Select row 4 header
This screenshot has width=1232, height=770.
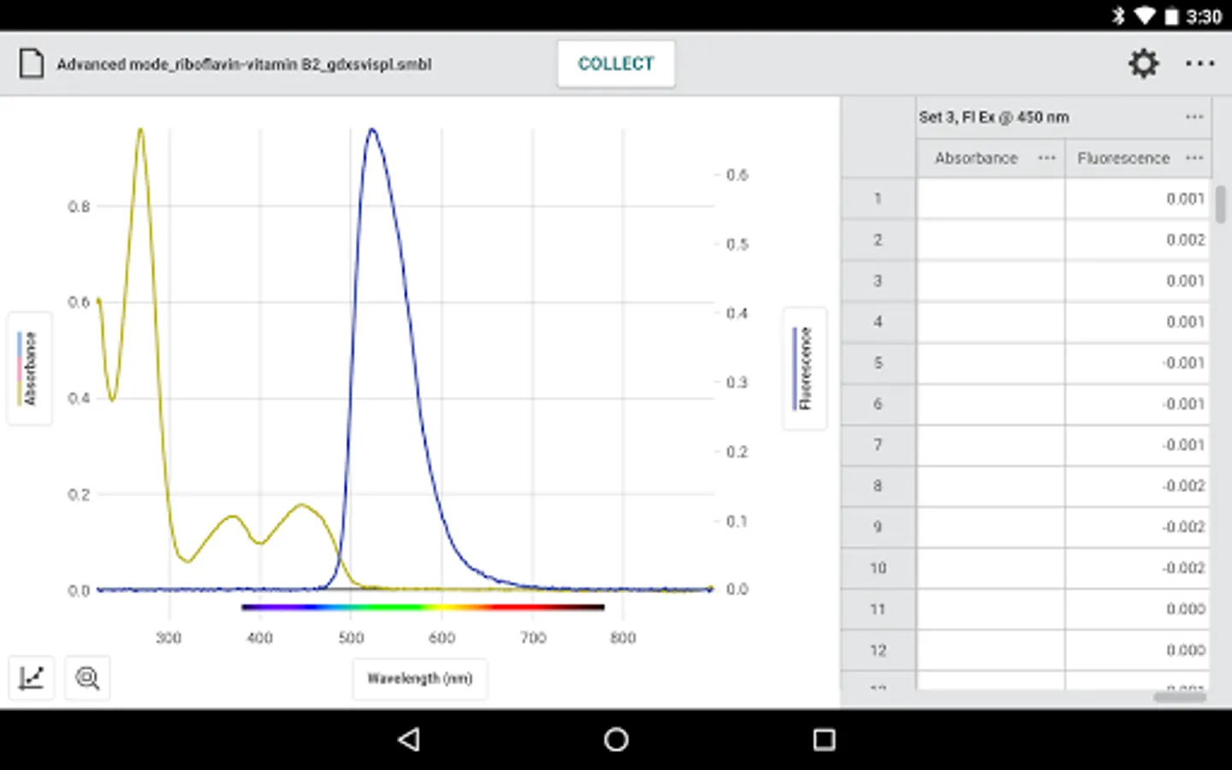coord(878,322)
